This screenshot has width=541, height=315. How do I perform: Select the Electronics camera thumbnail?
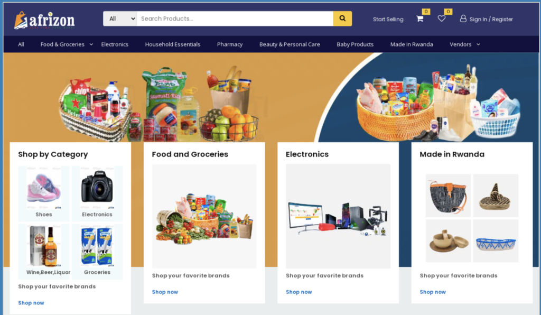click(x=97, y=187)
